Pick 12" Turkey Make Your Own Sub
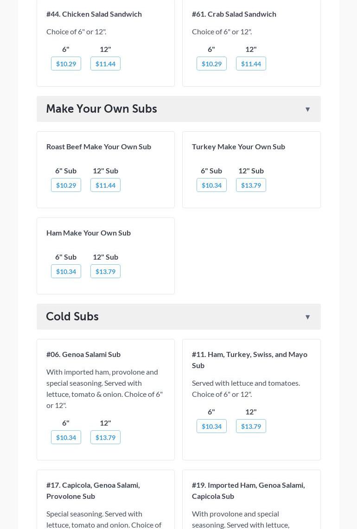This screenshot has height=529, width=357. point(251,185)
